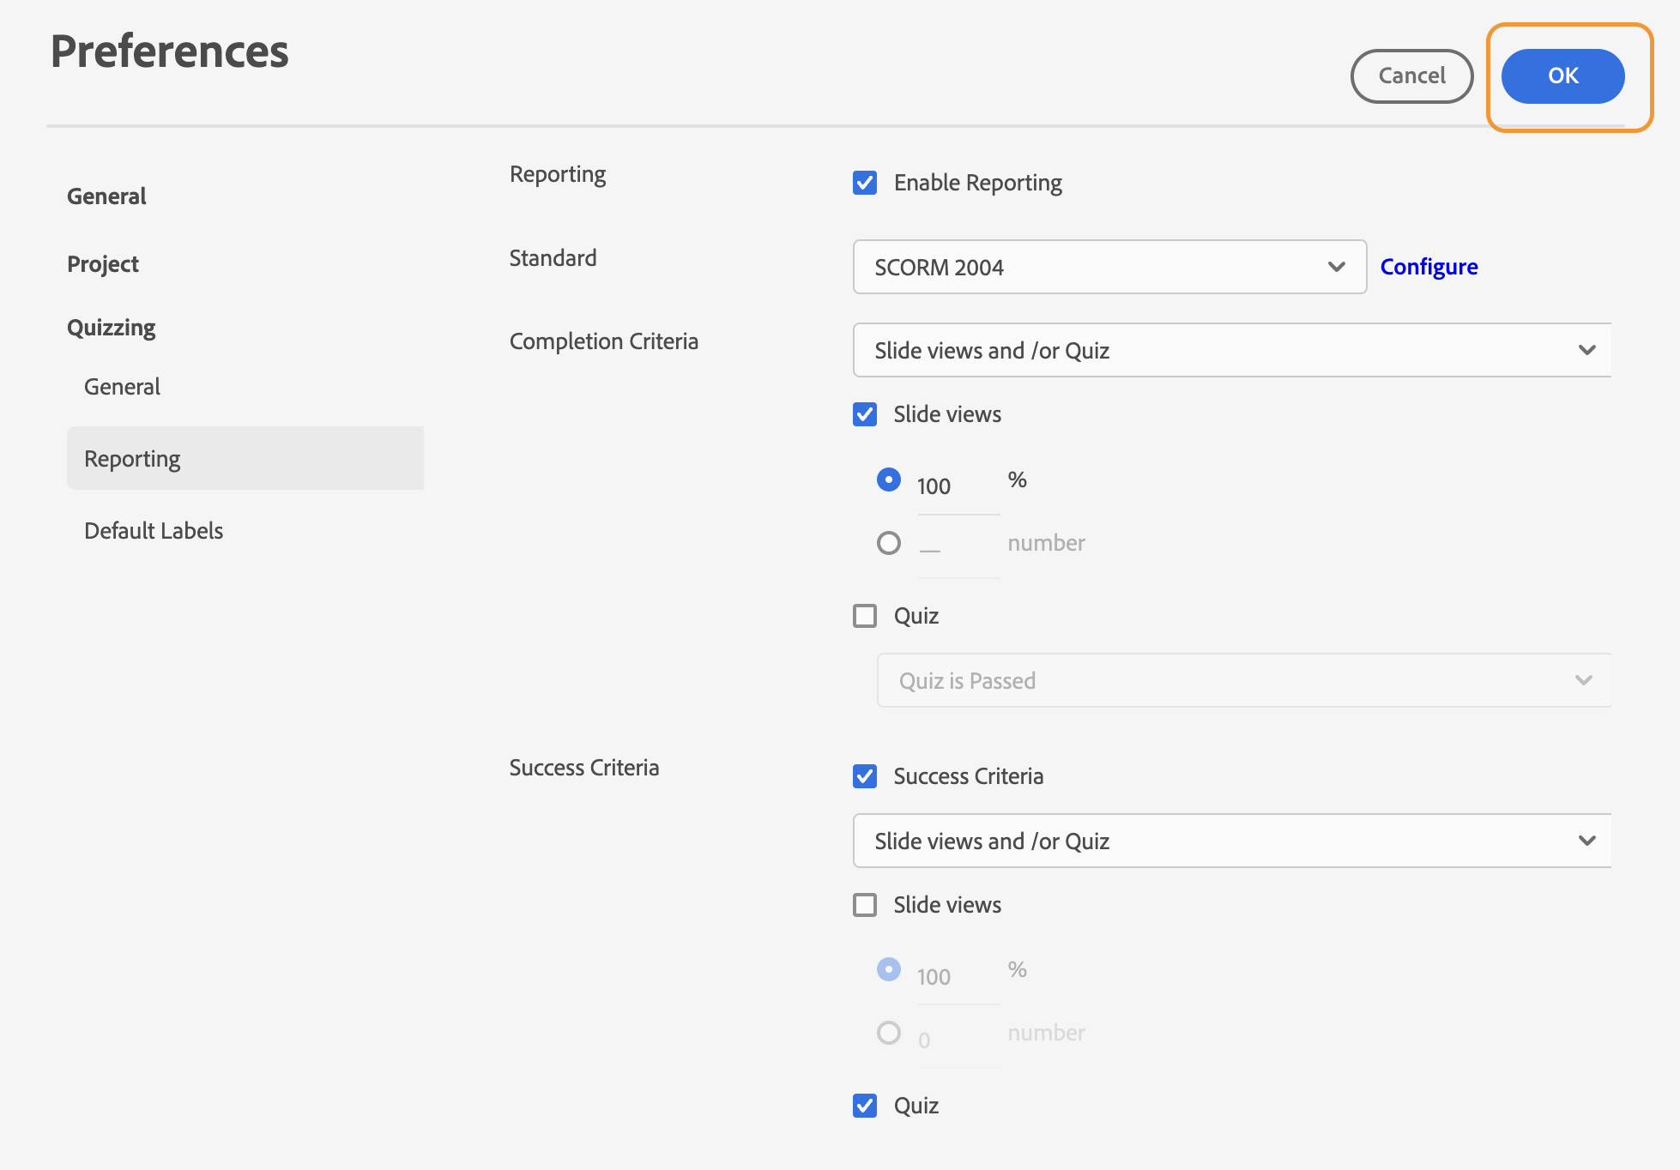
Task: Open the Configure link next to Standard
Action: click(x=1428, y=267)
